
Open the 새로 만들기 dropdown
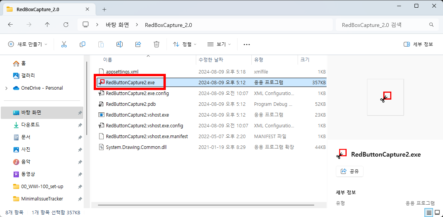pos(28,44)
